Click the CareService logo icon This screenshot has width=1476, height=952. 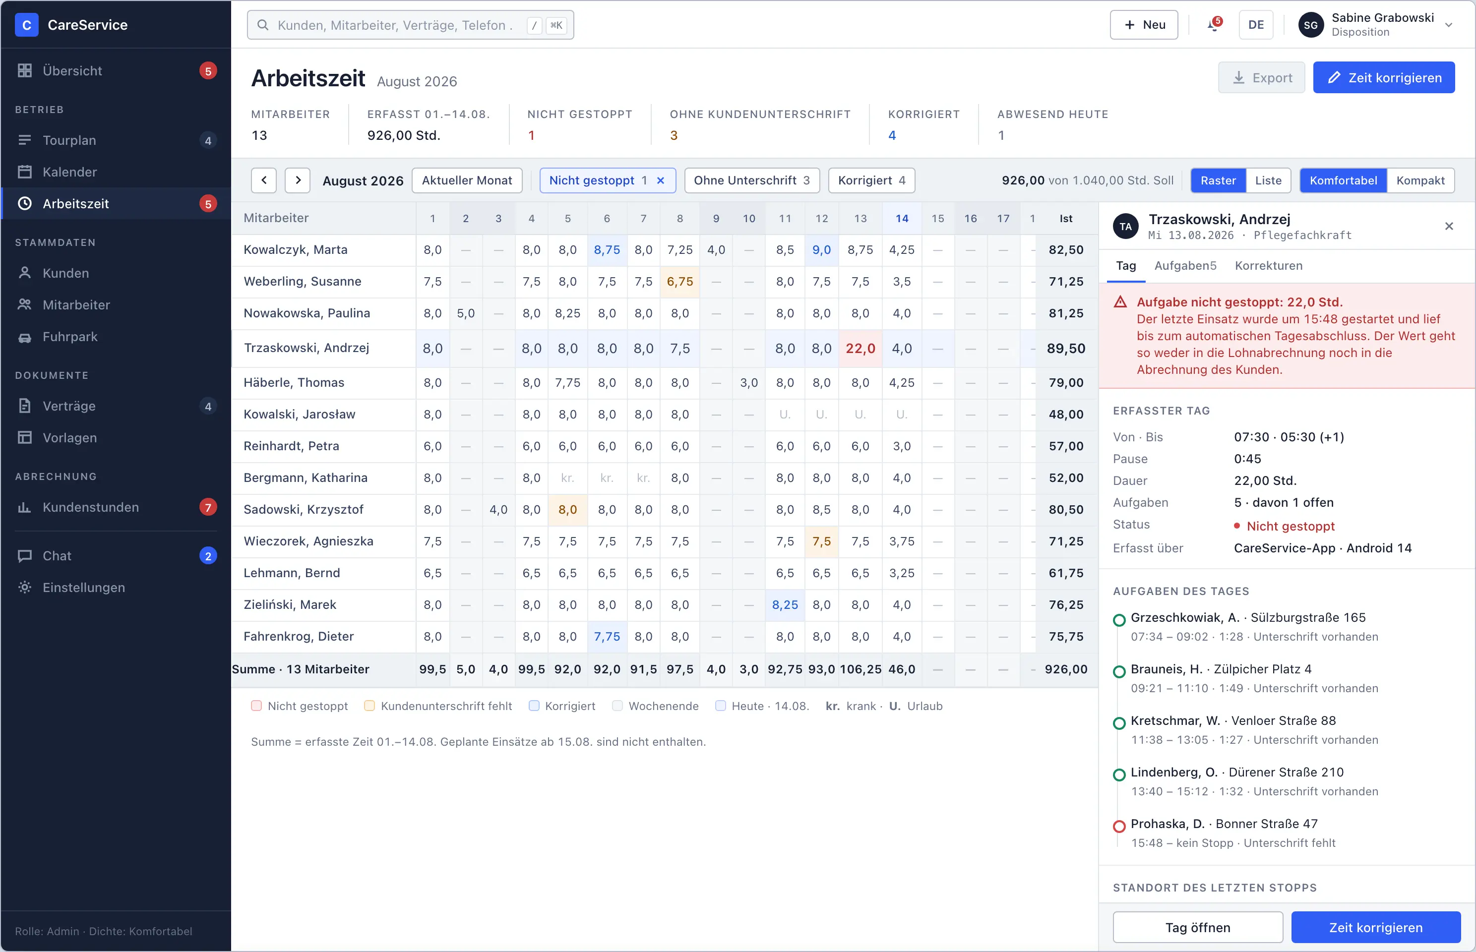[27, 25]
